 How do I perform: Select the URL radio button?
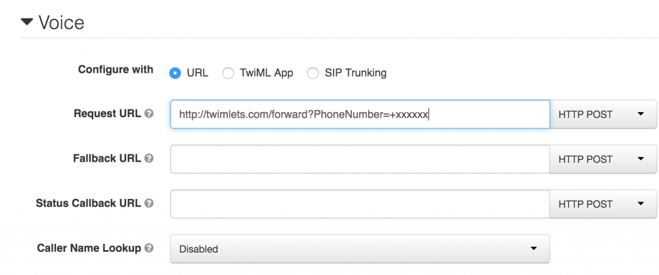(x=174, y=73)
